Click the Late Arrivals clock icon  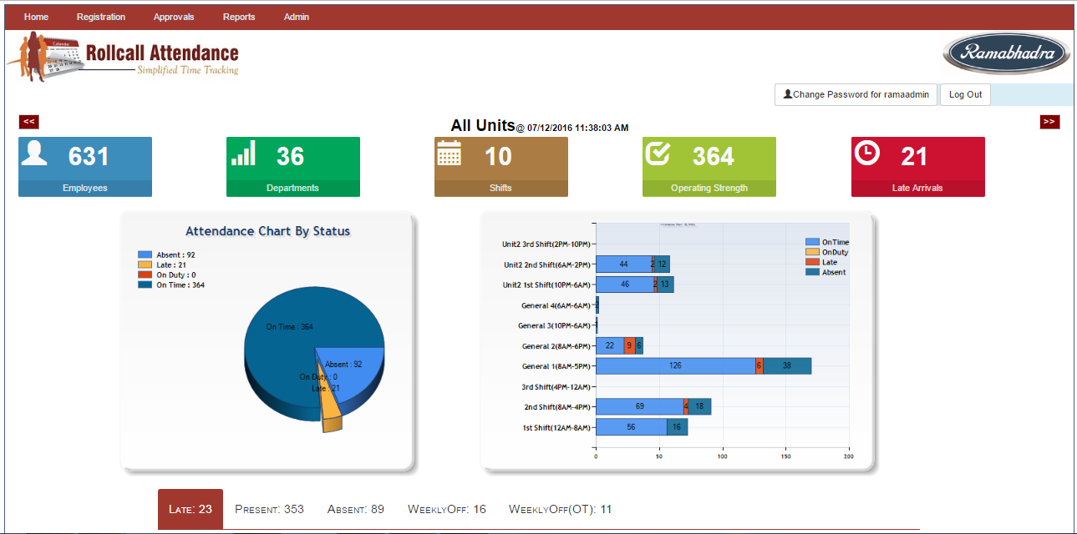click(868, 153)
